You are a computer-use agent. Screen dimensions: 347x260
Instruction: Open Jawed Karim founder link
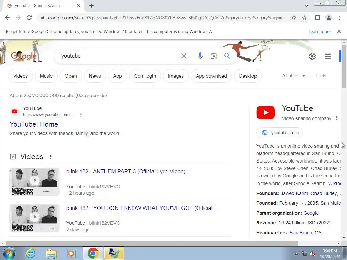pyautogui.click(x=294, y=193)
